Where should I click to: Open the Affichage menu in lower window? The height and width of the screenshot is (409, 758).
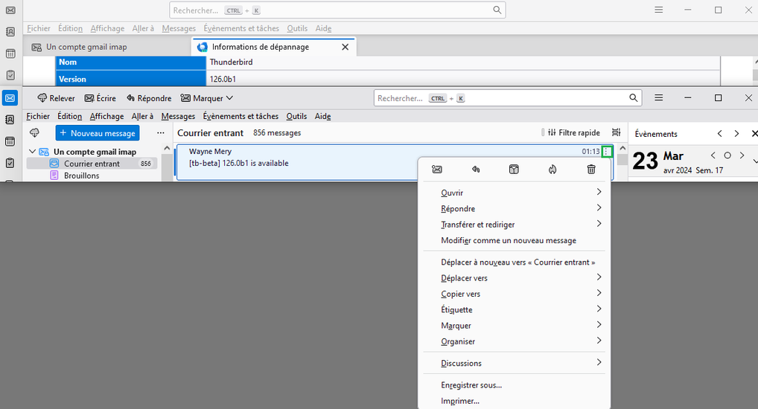click(x=107, y=116)
